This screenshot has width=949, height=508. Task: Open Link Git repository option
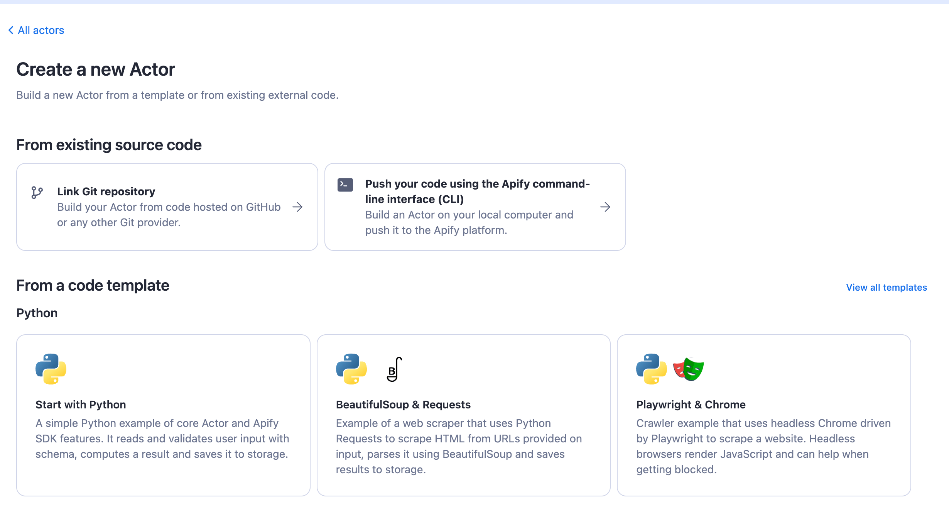click(106, 191)
